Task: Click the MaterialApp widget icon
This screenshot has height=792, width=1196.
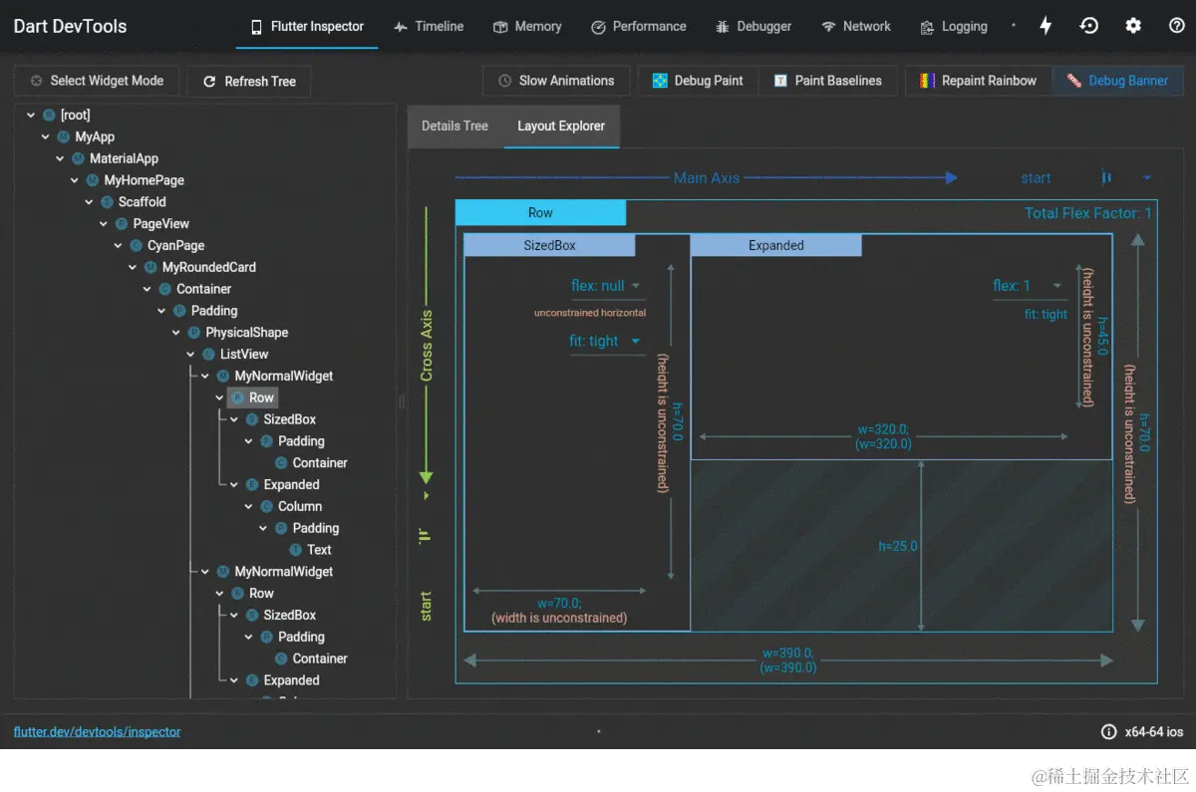Action: (x=78, y=158)
